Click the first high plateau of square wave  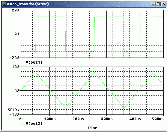point(51,17)
